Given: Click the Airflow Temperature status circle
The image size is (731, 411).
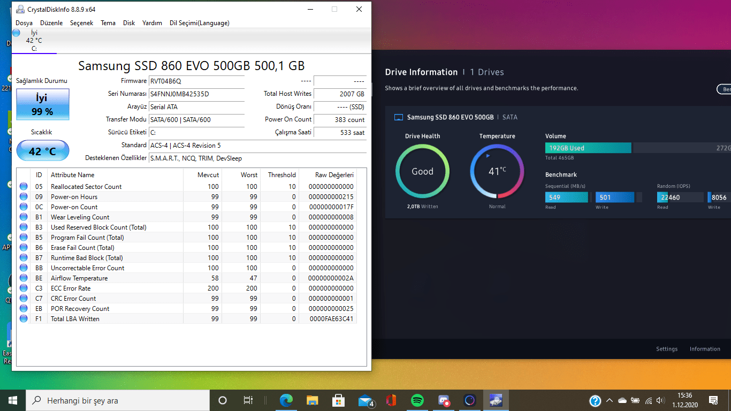Looking at the screenshot, I should click(24, 278).
